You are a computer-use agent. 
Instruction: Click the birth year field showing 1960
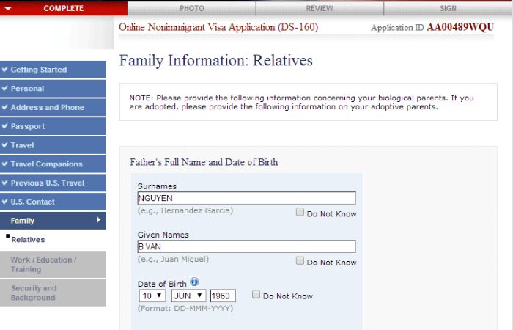223,296
